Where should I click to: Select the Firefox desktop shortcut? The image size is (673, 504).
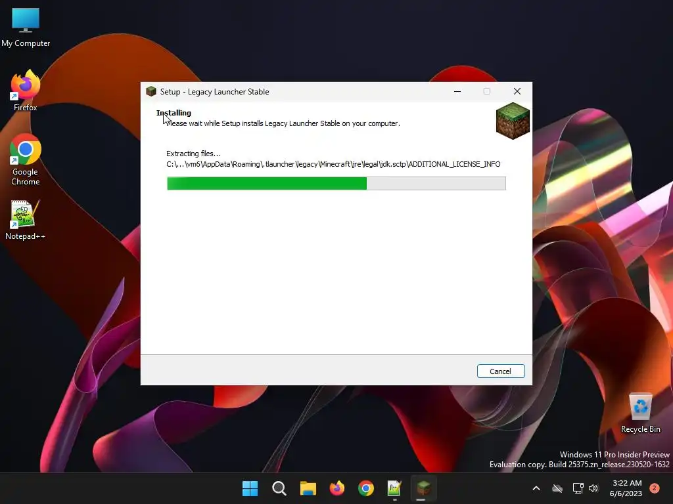click(26, 91)
